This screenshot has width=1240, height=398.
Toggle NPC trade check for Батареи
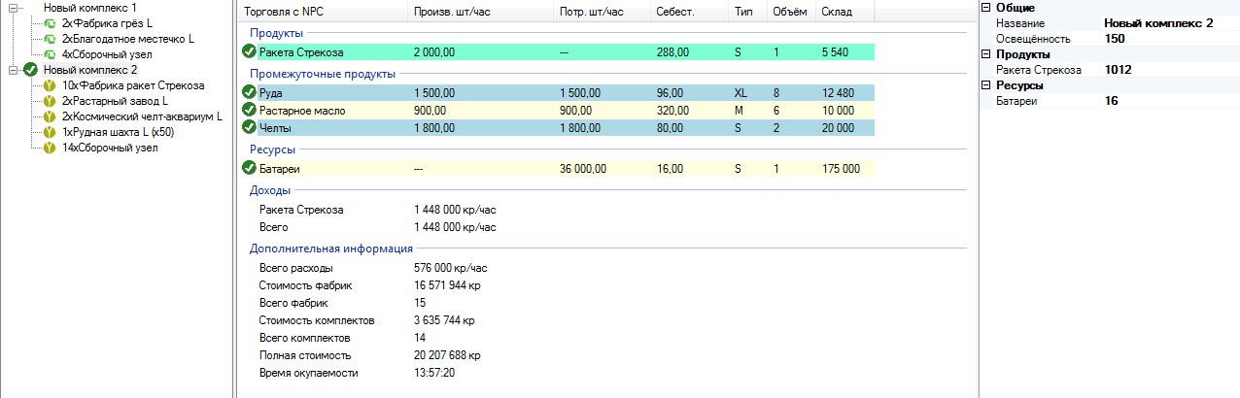click(250, 168)
